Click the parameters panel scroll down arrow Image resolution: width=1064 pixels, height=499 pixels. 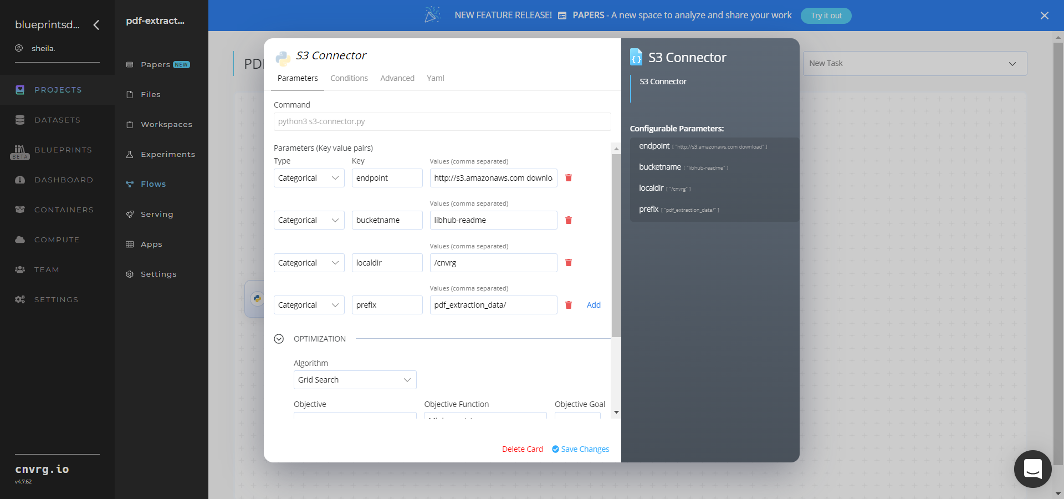pos(616,413)
